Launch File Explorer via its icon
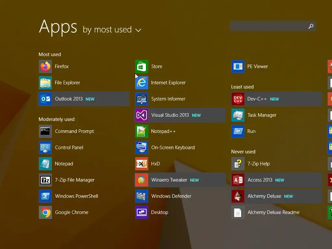This screenshot has width=332, height=249. (x=45, y=83)
